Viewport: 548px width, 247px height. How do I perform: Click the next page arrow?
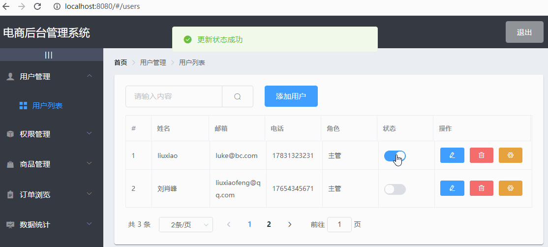tap(290, 224)
